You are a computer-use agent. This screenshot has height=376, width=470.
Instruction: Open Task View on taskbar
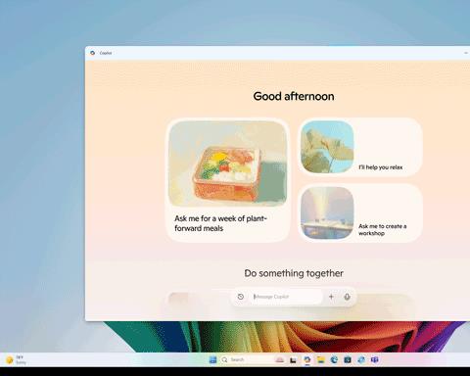(x=294, y=360)
